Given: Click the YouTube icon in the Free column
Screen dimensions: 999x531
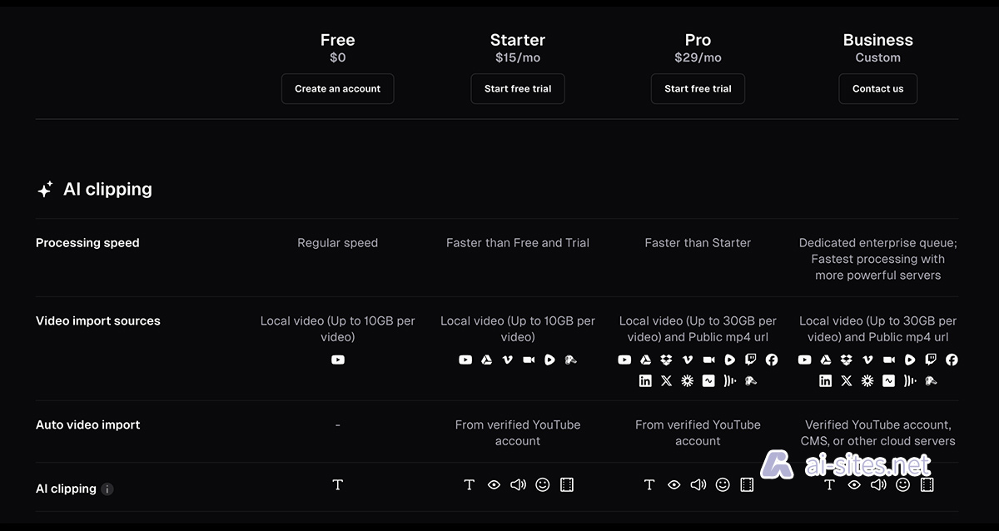Looking at the screenshot, I should tap(338, 360).
